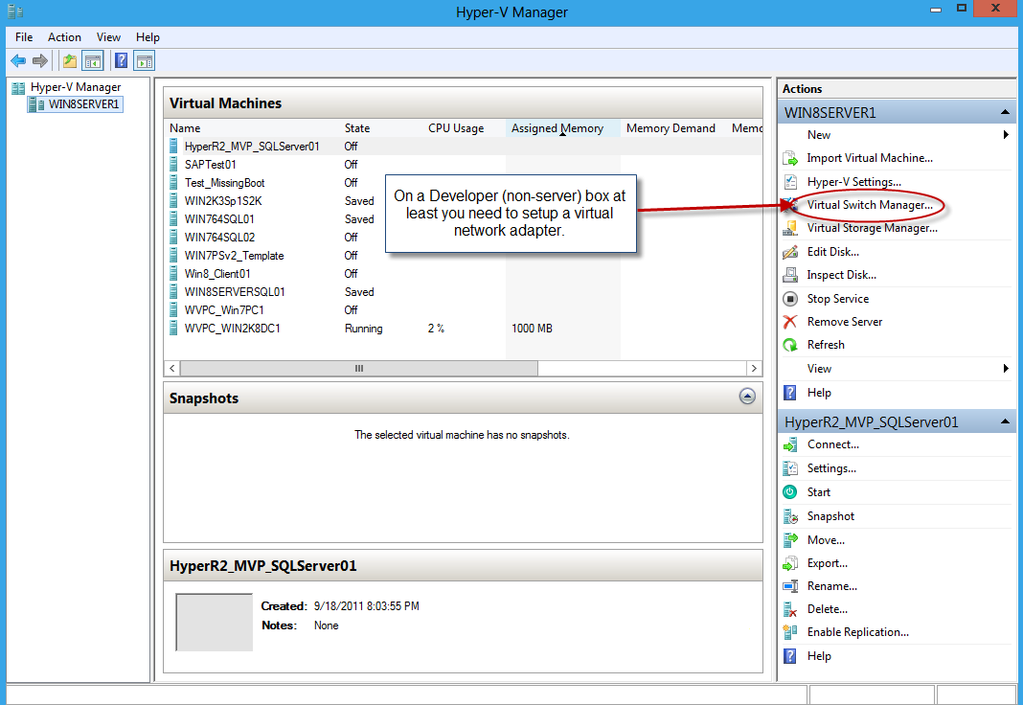
Task: Select the WIN764SQL01 virtual machine
Action: (x=219, y=219)
